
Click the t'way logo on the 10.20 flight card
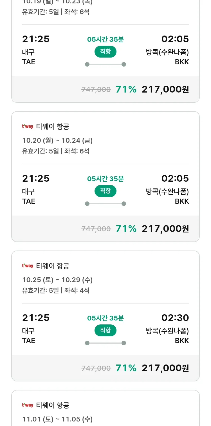click(x=28, y=126)
